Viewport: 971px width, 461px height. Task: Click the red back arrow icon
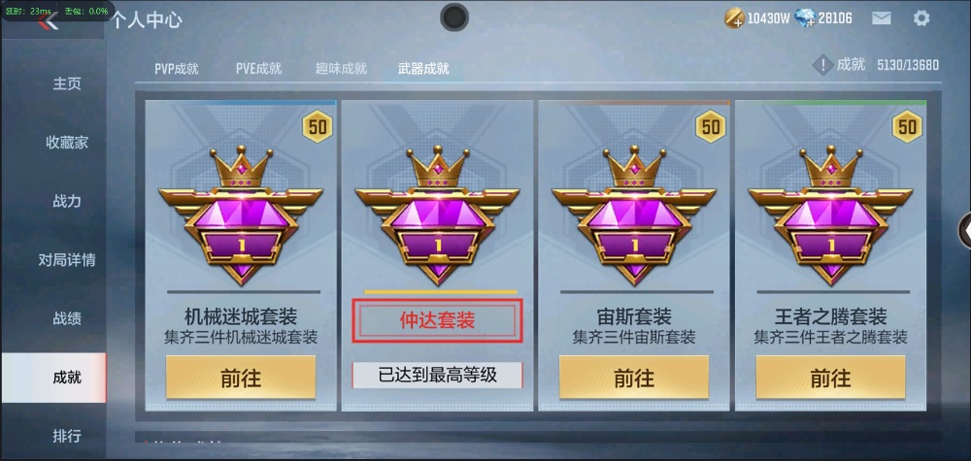[x=48, y=21]
